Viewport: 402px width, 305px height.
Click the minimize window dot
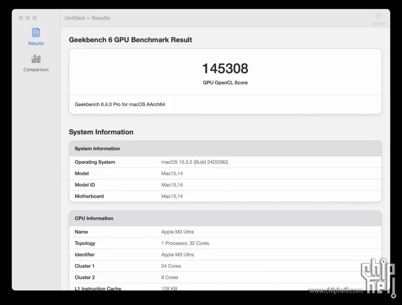28,18
